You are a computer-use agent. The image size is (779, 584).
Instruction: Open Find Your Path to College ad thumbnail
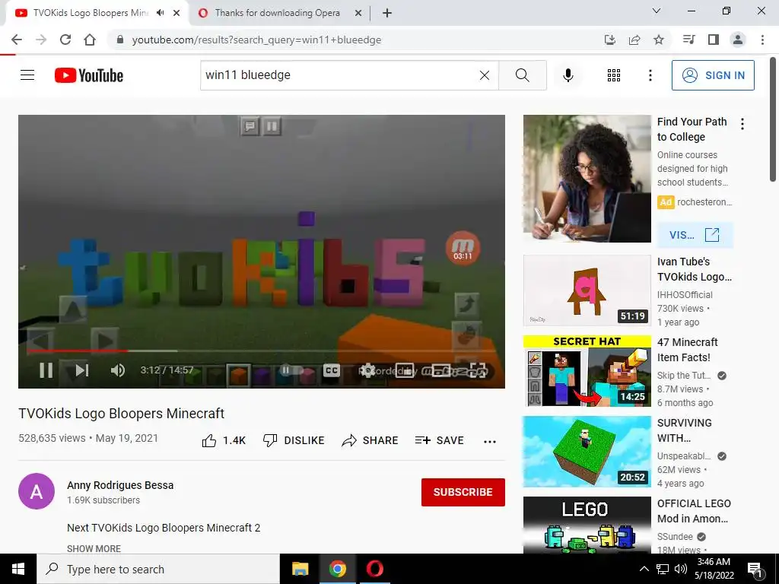tap(587, 179)
